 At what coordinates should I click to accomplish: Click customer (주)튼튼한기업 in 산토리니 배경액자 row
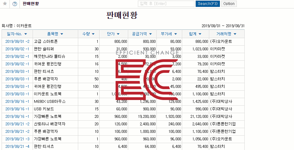[x=223, y=124]
